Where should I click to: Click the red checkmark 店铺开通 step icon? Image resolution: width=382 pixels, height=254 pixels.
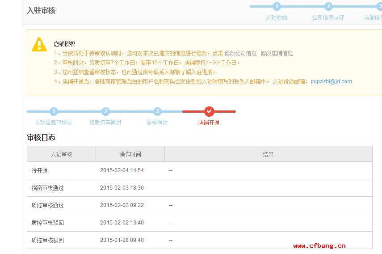(209, 111)
